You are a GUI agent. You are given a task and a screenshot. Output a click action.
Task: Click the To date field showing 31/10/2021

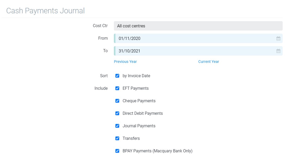[x=194, y=51]
